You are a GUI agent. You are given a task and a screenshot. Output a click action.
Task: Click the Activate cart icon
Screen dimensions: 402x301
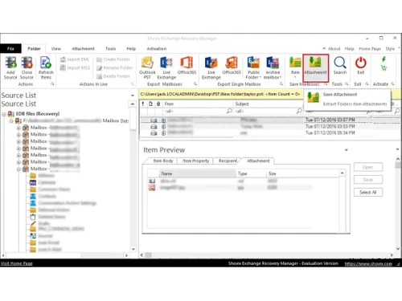click(x=384, y=68)
